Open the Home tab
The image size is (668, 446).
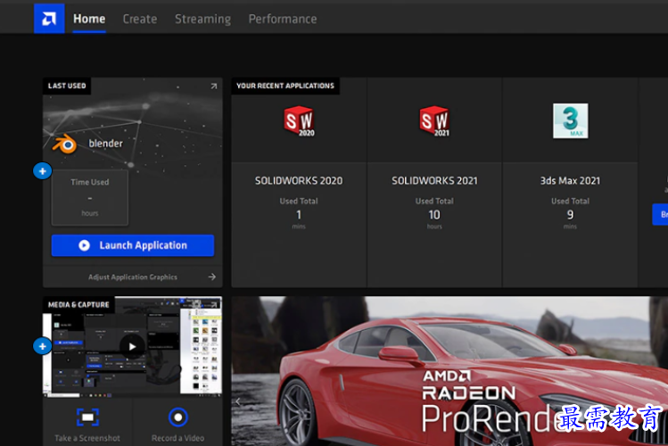[89, 19]
